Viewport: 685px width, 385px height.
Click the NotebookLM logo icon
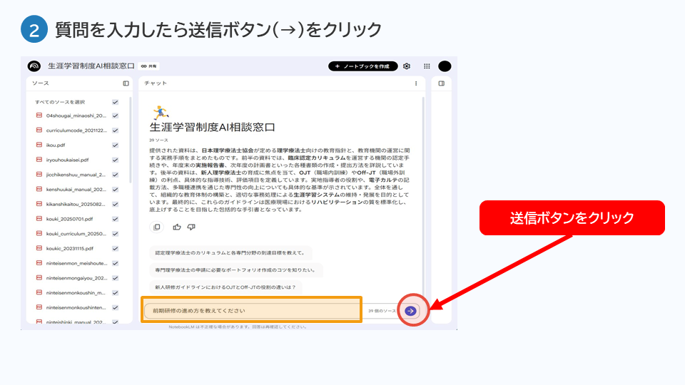pos(34,66)
